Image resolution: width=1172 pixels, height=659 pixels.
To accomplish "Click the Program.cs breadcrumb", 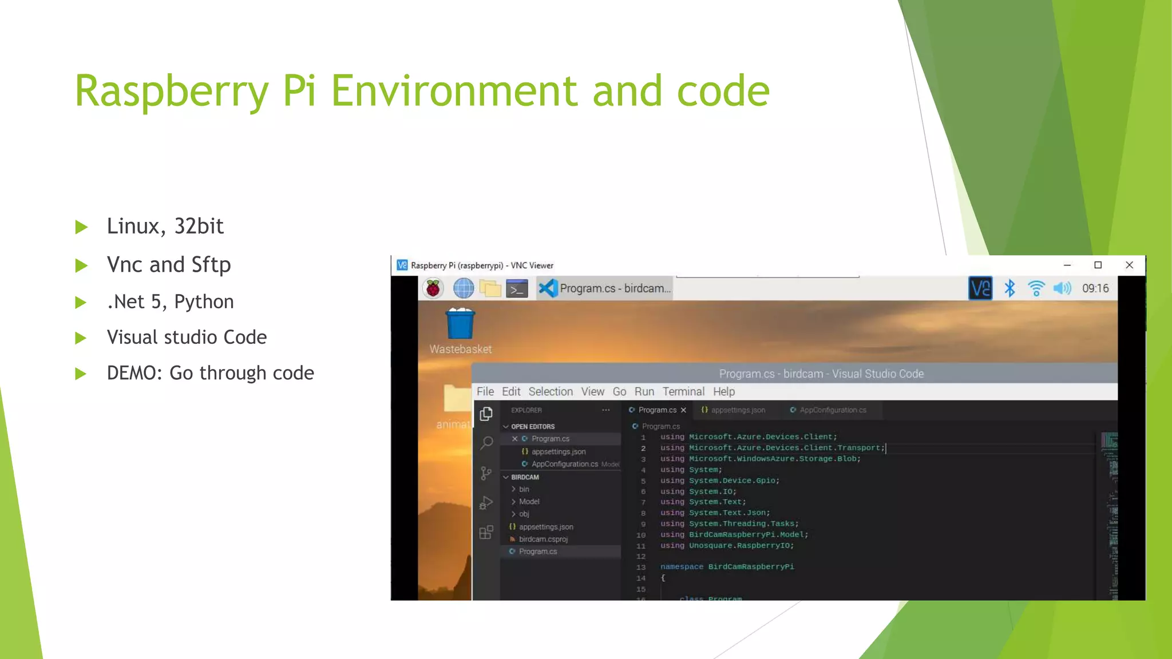I will (x=660, y=426).
